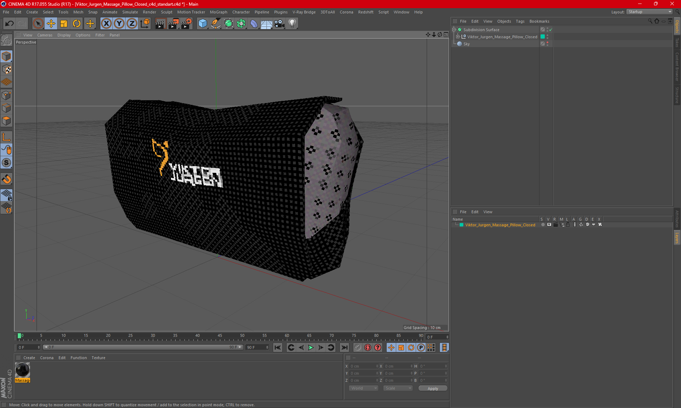Open the Array/MoGraph green icon
This screenshot has height=408, width=681.
pyautogui.click(x=241, y=24)
